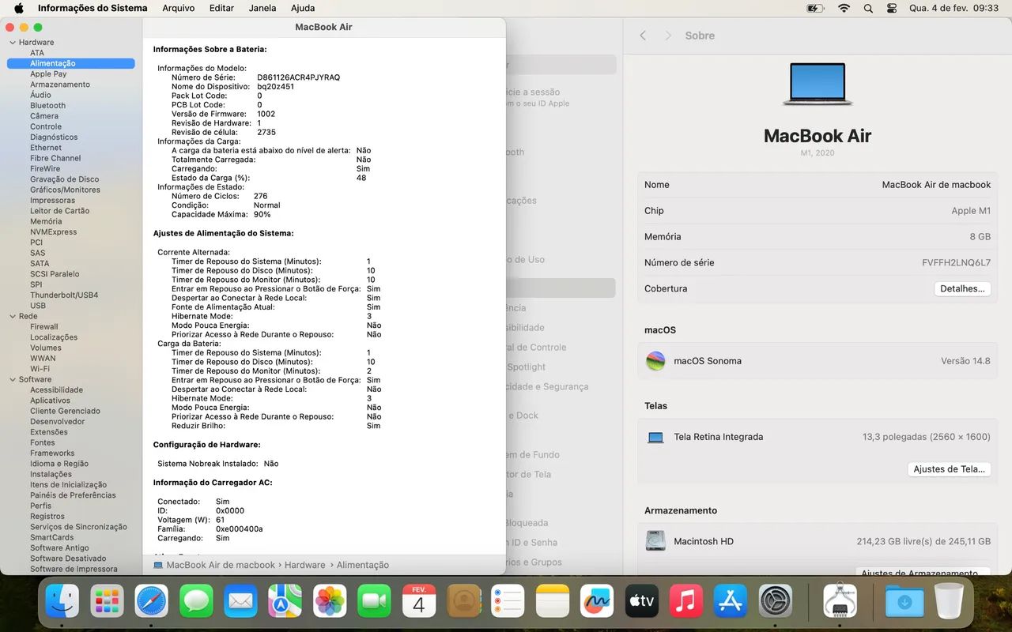Click serial number D861126ACR4PJYRAQ
1012x632 pixels.
click(x=298, y=77)
